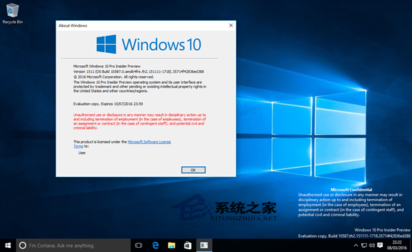The image size is (412, 252).
Task: Click the '© 2016 Microsoft Corporation' text
Action: [x=113, y=77]
